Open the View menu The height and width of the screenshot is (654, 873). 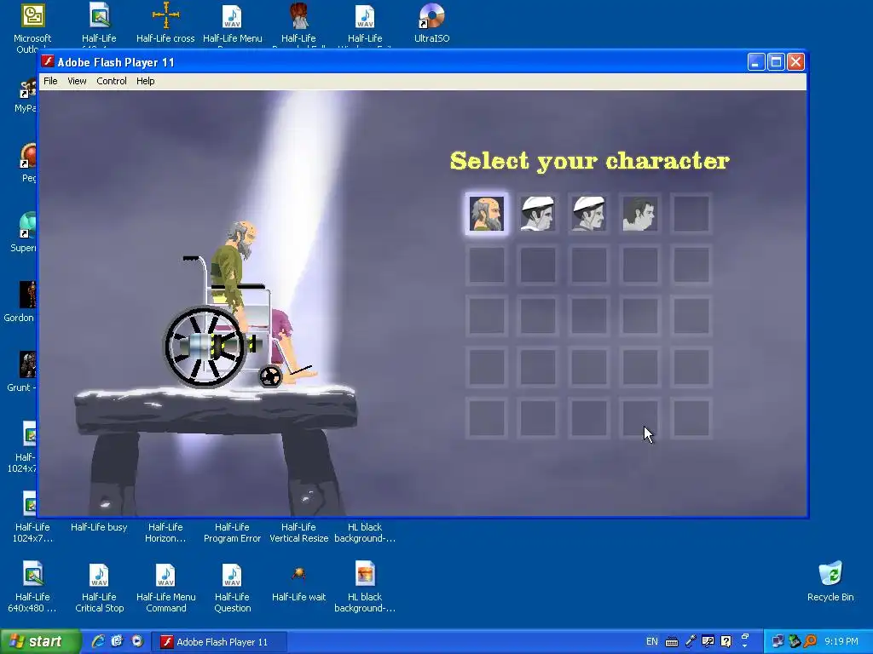(x=77, y=81)
